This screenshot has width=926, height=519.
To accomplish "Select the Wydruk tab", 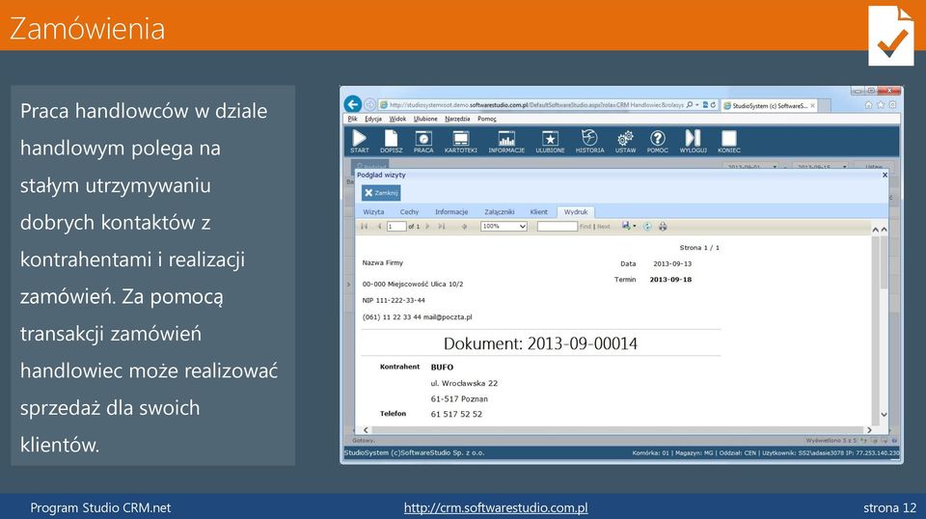I will point(576,212).
